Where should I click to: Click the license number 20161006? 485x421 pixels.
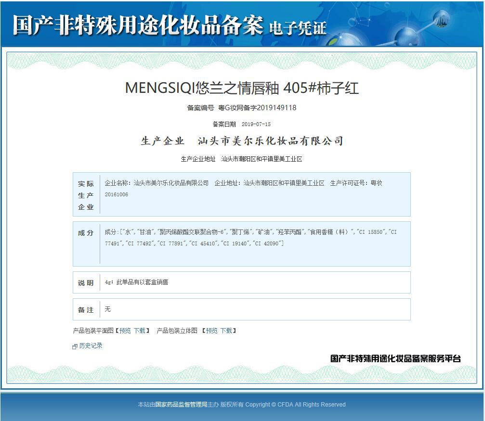tap(116, 194)
